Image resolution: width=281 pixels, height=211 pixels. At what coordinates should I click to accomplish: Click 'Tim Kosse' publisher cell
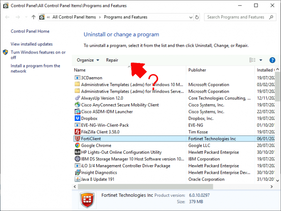(198, 132)
